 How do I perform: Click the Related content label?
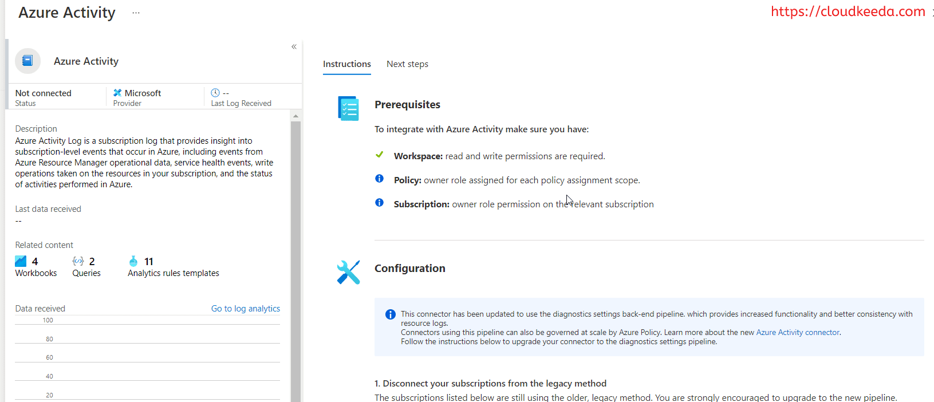tap(44, 245)
